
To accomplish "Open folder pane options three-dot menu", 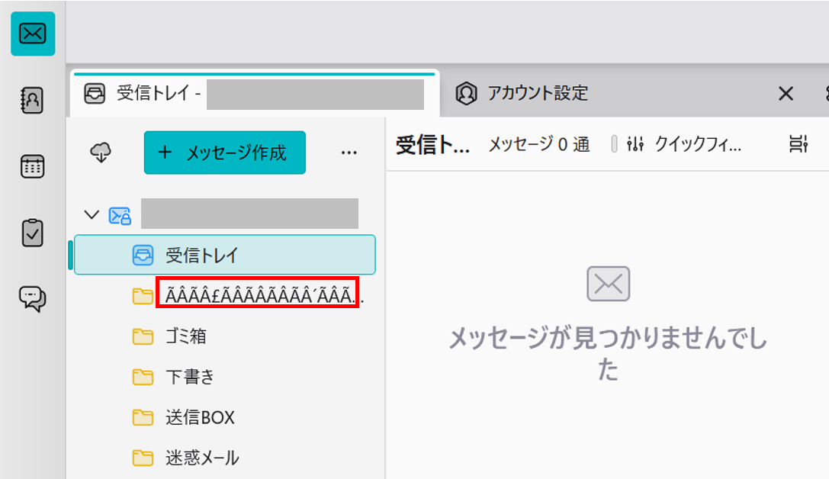I will click(x=349, y=153).
